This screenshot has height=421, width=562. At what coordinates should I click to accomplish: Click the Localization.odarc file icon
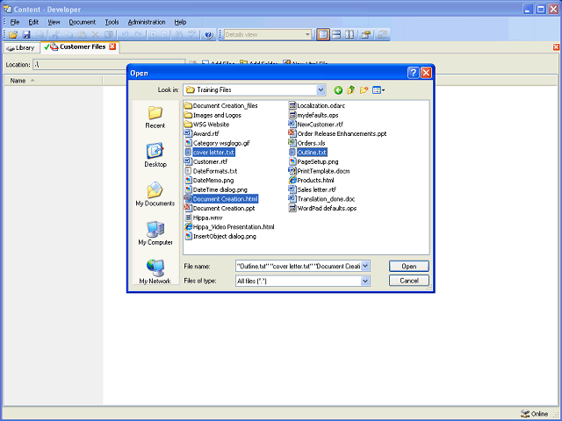(x=292, y=105)
